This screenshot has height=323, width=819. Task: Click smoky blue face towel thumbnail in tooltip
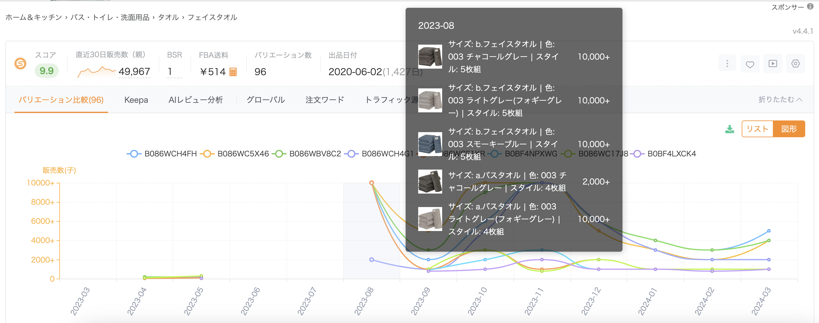430,144
